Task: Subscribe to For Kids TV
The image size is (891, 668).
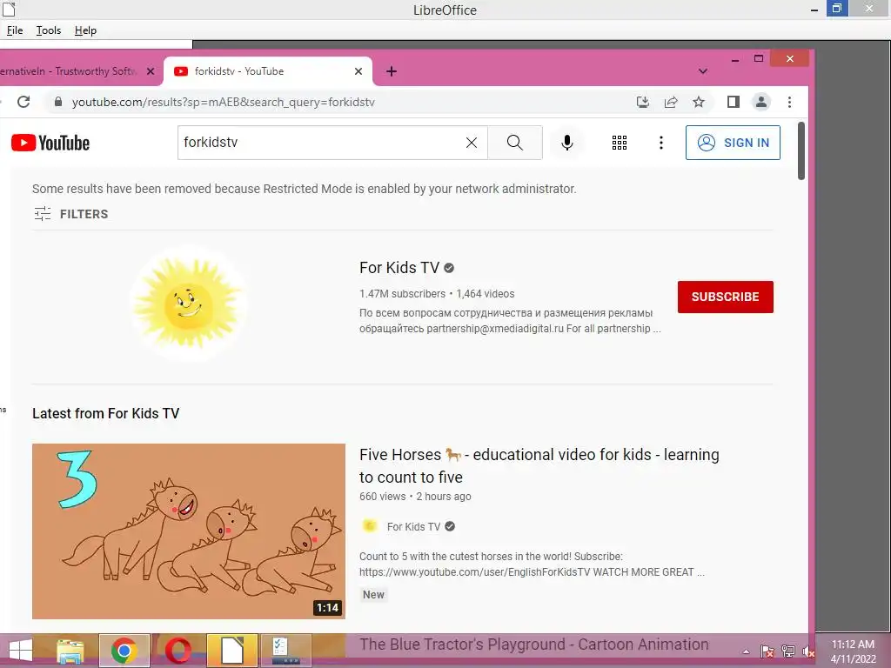Action: 725,297
